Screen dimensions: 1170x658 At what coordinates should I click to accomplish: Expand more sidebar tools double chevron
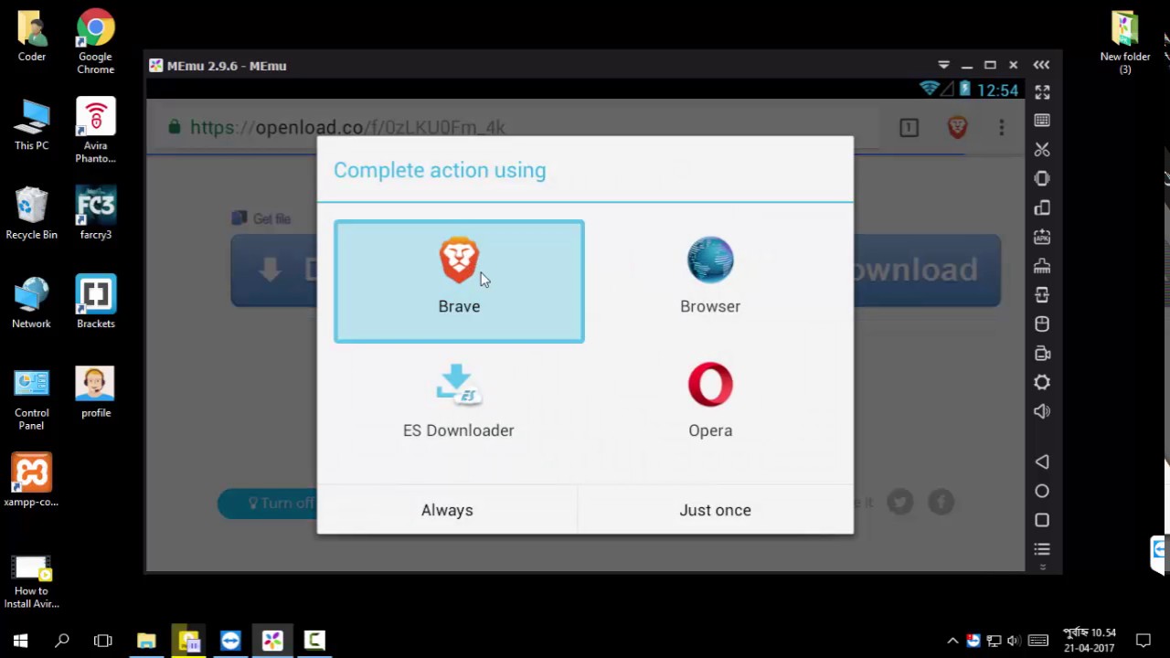click(1042, 568)
